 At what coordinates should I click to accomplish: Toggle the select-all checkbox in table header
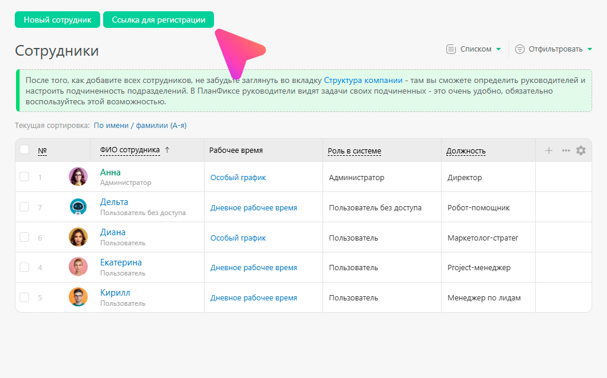pyautogui.click(x=24, y=150)
